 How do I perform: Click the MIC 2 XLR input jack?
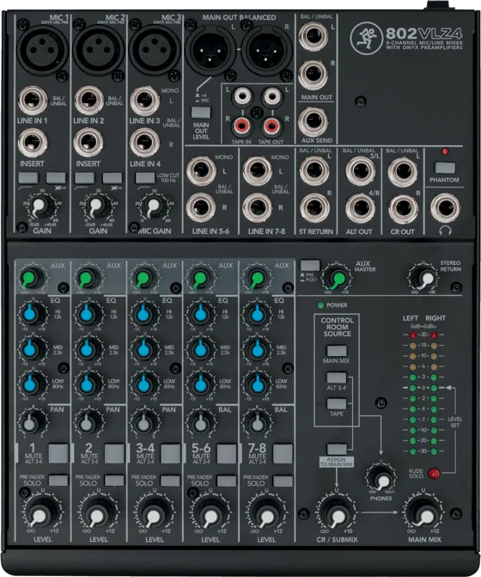[98, 49]
